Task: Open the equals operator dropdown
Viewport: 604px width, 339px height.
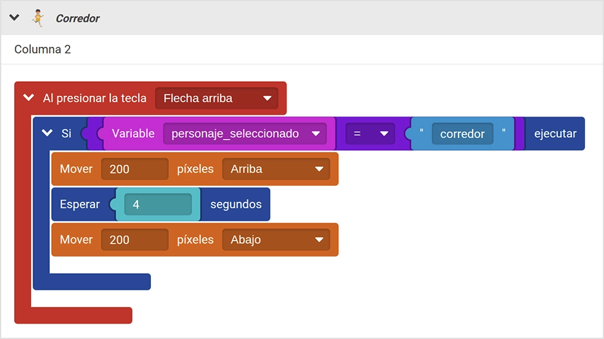Action: 370,134
